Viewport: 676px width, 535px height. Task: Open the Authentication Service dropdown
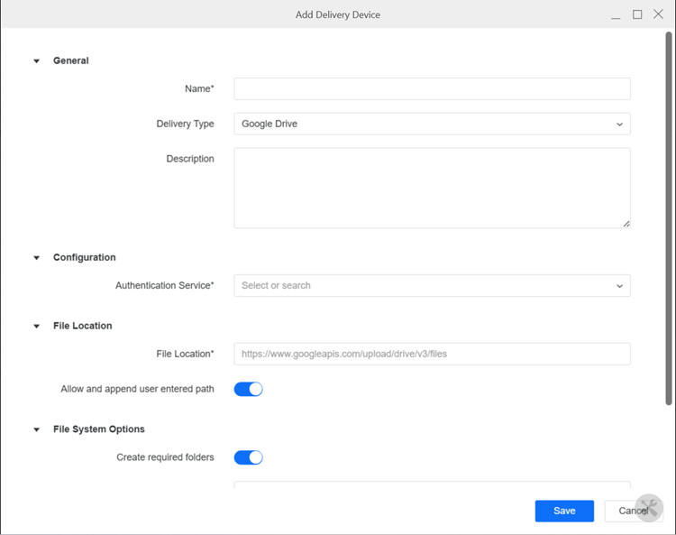click(432, 285)
